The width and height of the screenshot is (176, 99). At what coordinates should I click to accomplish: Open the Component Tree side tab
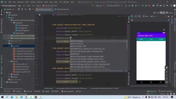click(x=129, y=78)
